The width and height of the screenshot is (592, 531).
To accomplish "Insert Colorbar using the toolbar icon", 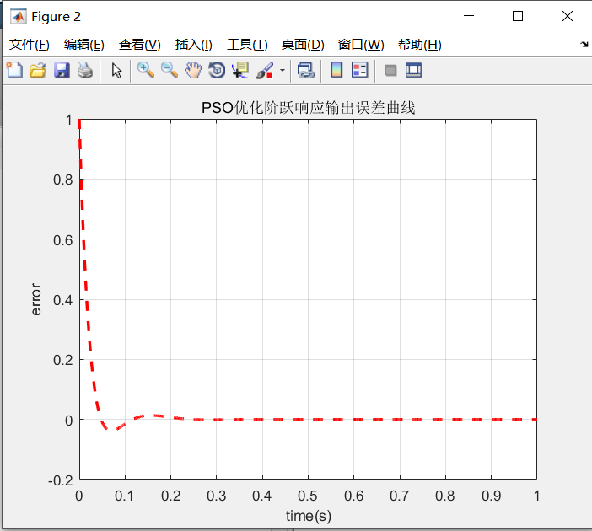I will 336,70.
